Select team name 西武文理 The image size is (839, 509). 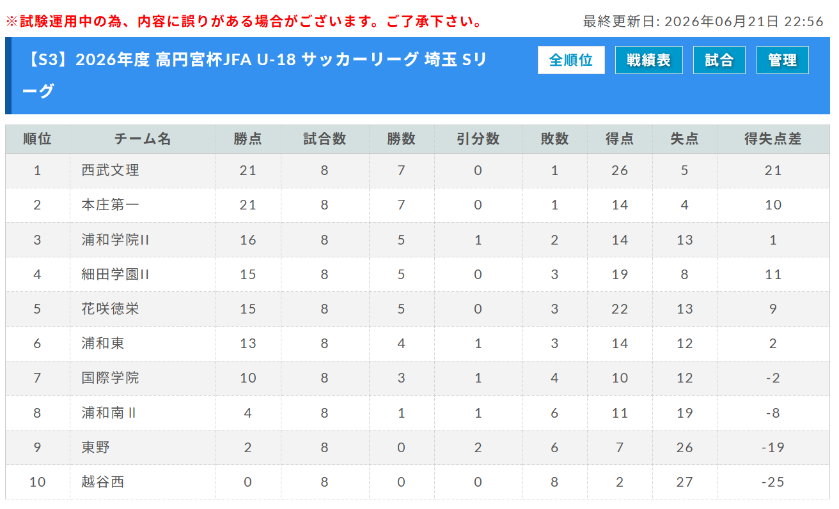111,171
